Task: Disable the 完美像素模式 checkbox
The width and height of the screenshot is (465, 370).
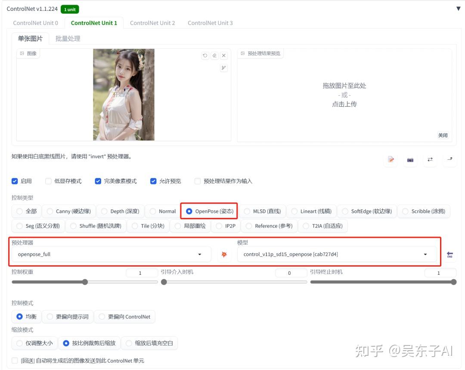Action: [98, 181]
